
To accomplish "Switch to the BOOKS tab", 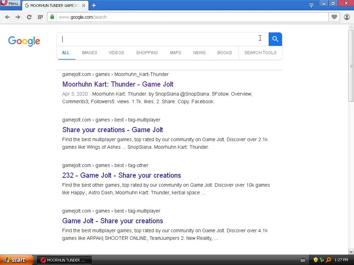I will click(225, 53).
